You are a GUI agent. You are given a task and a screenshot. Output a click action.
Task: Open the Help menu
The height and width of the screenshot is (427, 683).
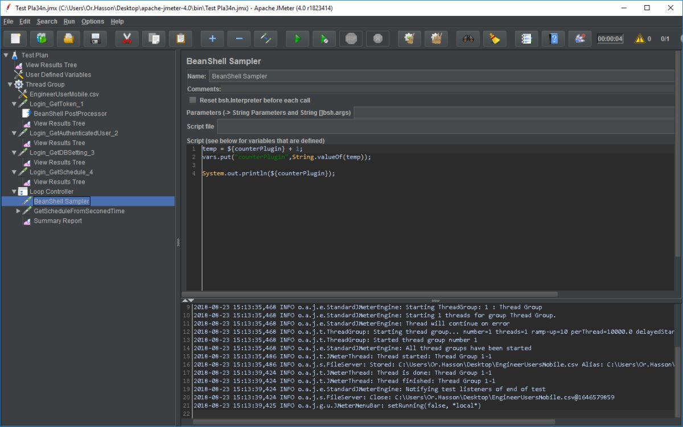coord(117,22)
